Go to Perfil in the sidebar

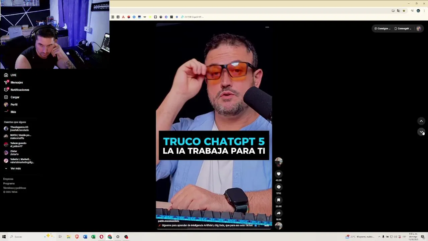click(x=11, y=104)
